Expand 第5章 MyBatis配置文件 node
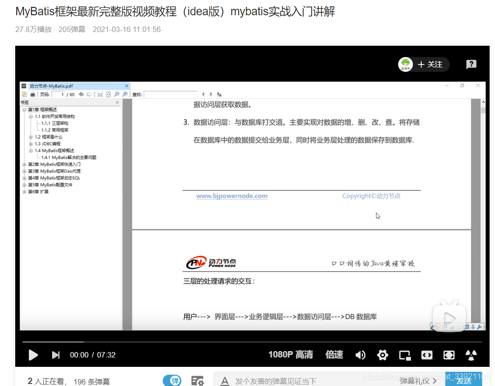This screenshot has height=386, width=495. pyautogui.click(x=24, y=185)
